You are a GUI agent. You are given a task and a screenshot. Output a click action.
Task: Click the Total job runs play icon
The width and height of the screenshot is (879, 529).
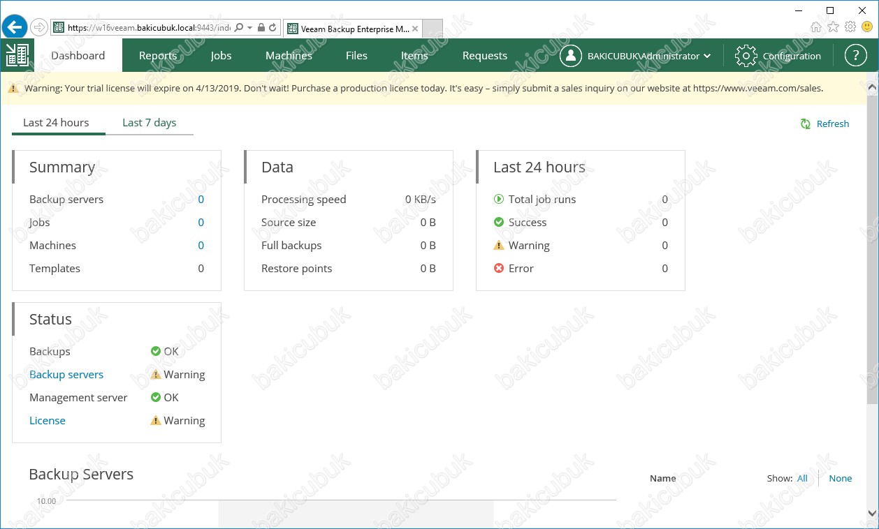click(499, 199)
